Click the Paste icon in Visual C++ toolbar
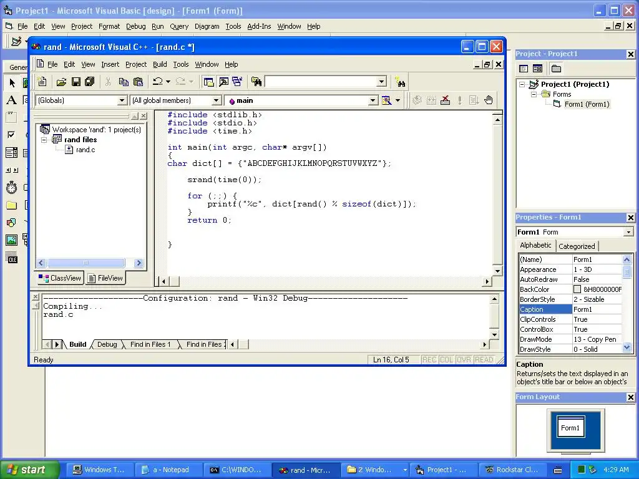This screenshot has width=639, height=479. point(139,82)
